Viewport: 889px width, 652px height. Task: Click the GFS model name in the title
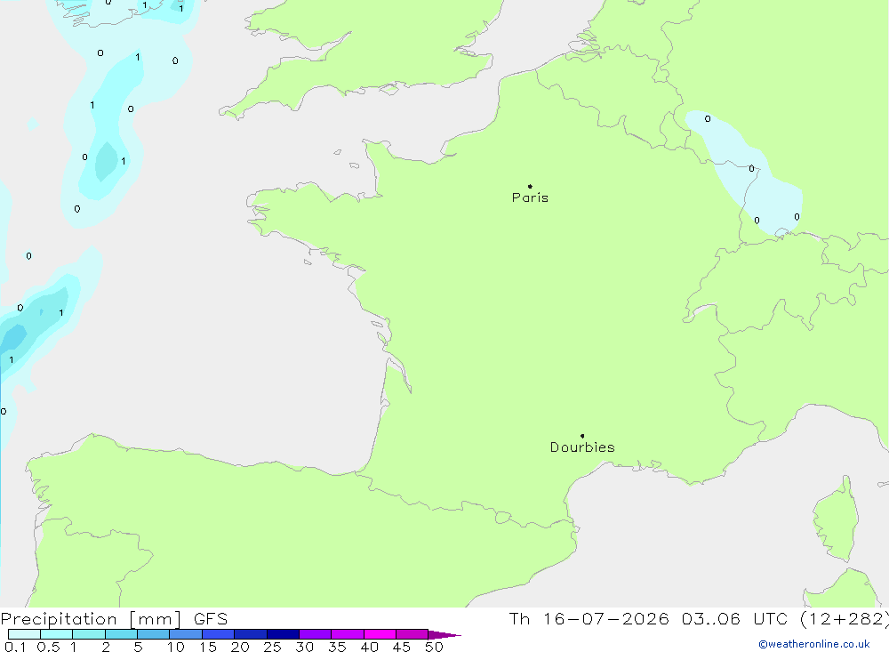pos(211,619)
